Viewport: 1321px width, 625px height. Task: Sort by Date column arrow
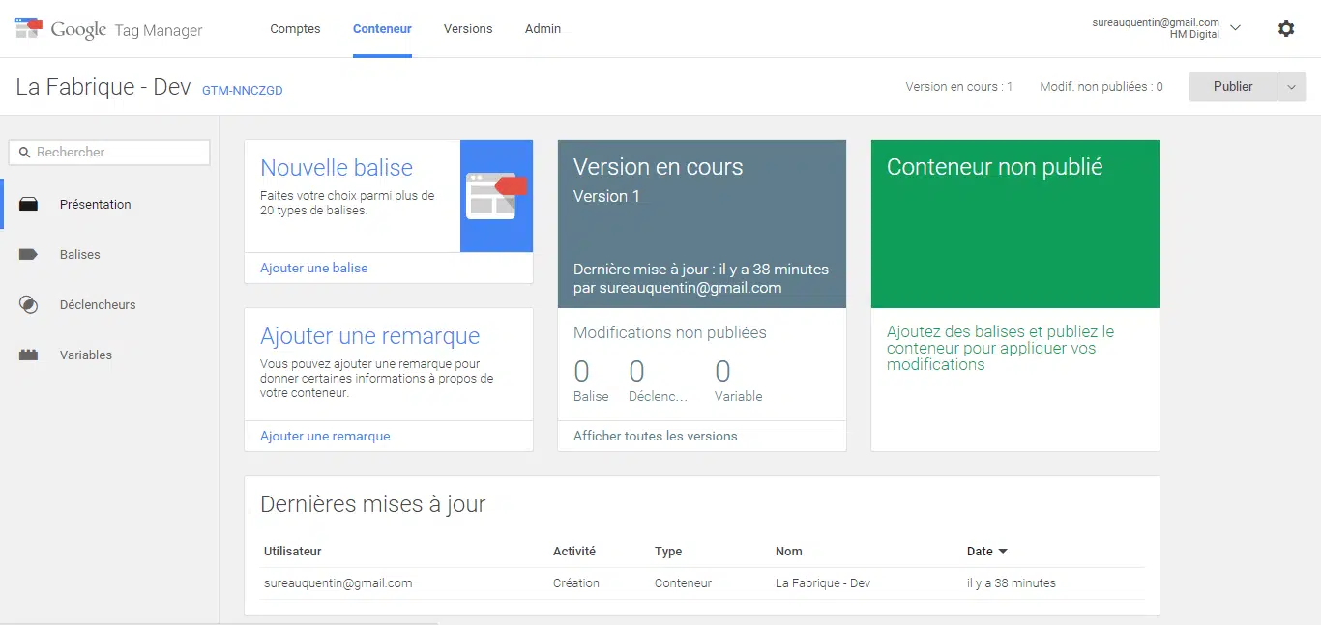(1003, 552)
